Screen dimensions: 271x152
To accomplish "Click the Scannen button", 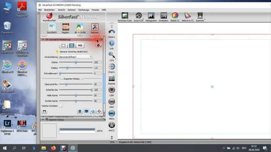I will point(200,17).
